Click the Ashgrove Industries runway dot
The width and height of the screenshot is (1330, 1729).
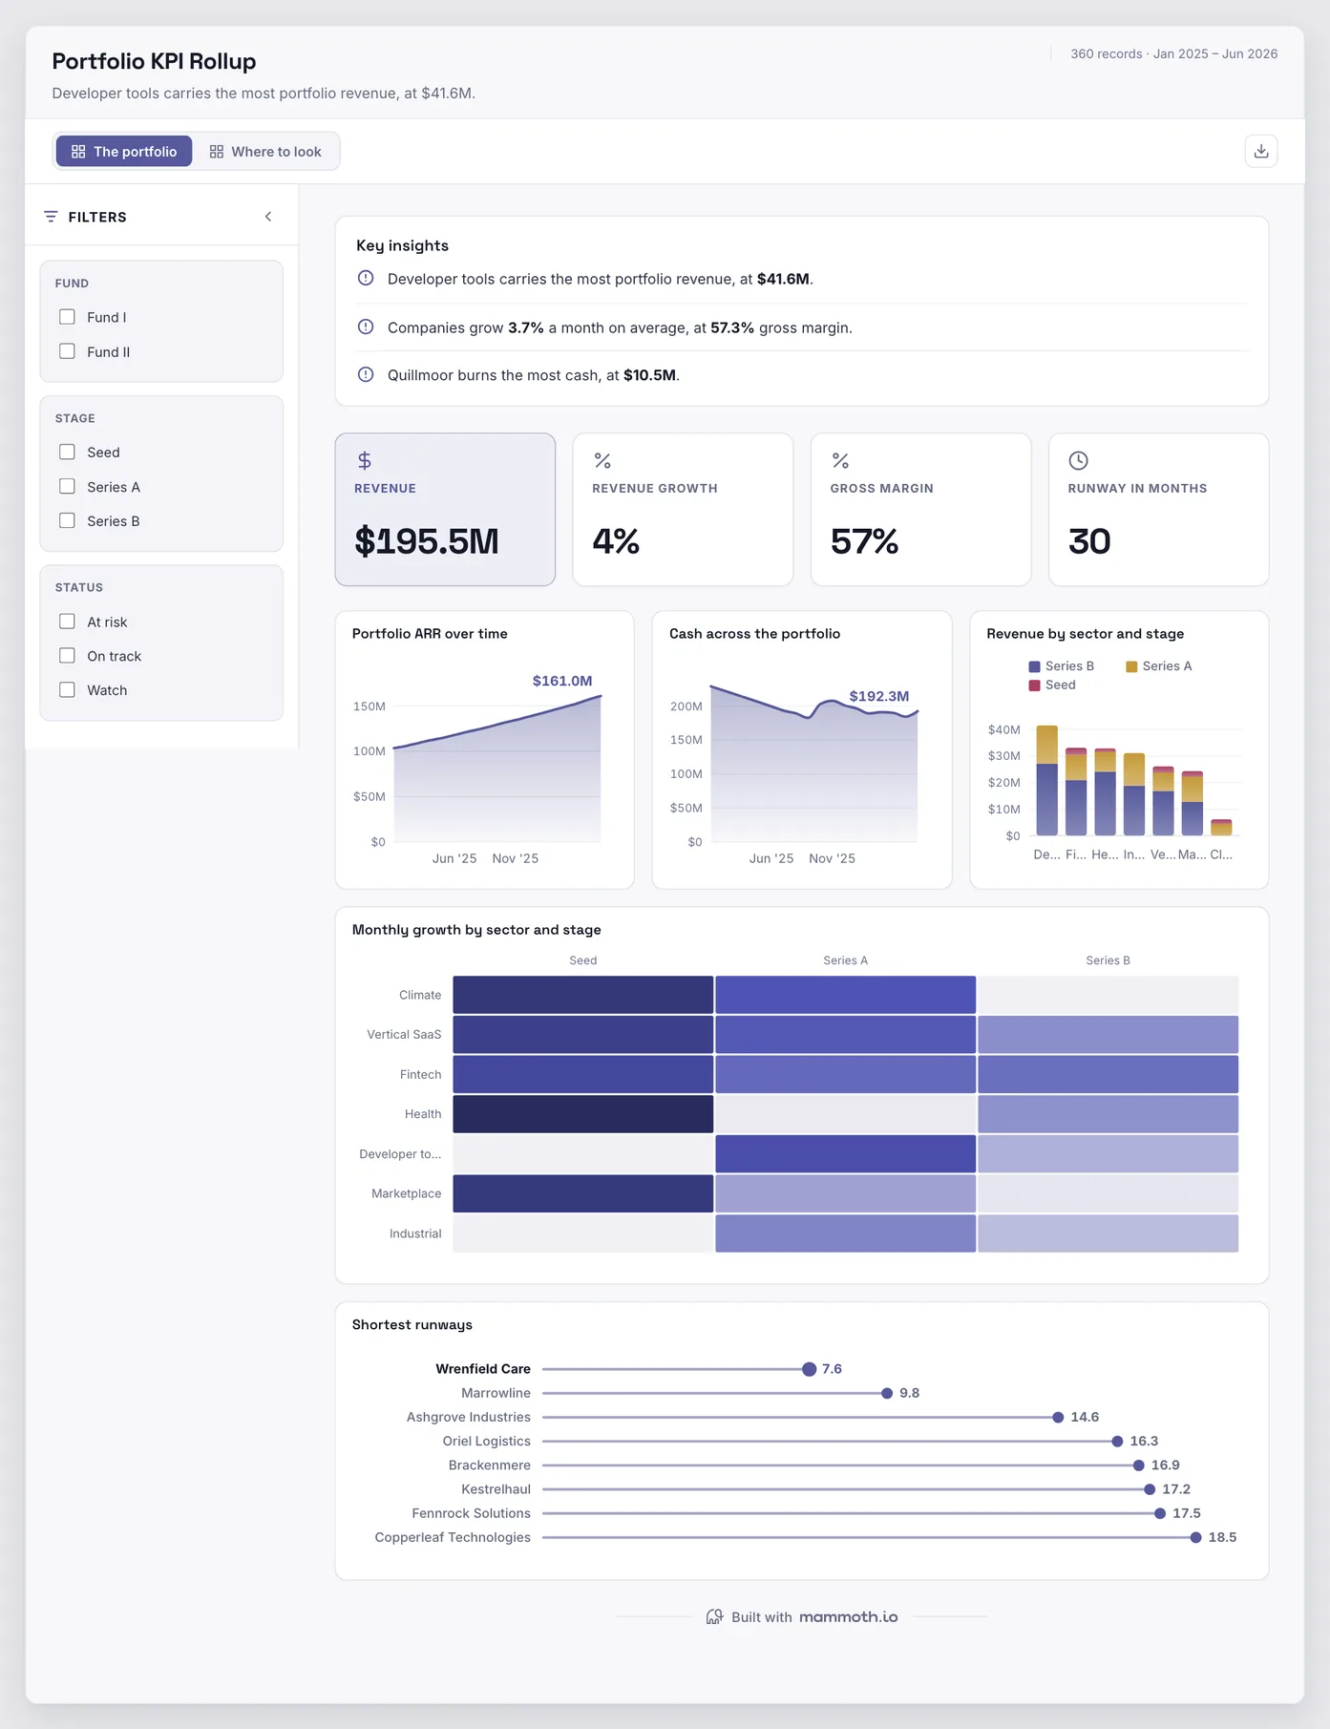click(x=1058, y=1417)
